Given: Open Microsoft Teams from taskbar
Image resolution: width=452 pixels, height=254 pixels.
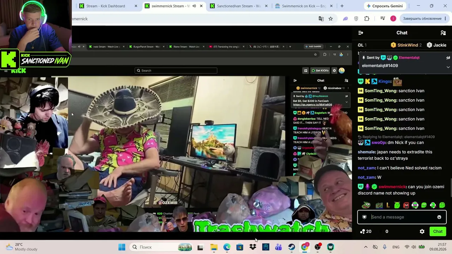Looking at the screenshot, I should [x=279, y=247].
